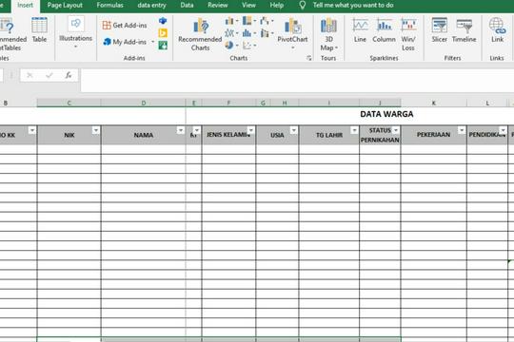Open the PENDIDIKAN filter dropdown
The image size is (514, 342).
click(504, 130)
